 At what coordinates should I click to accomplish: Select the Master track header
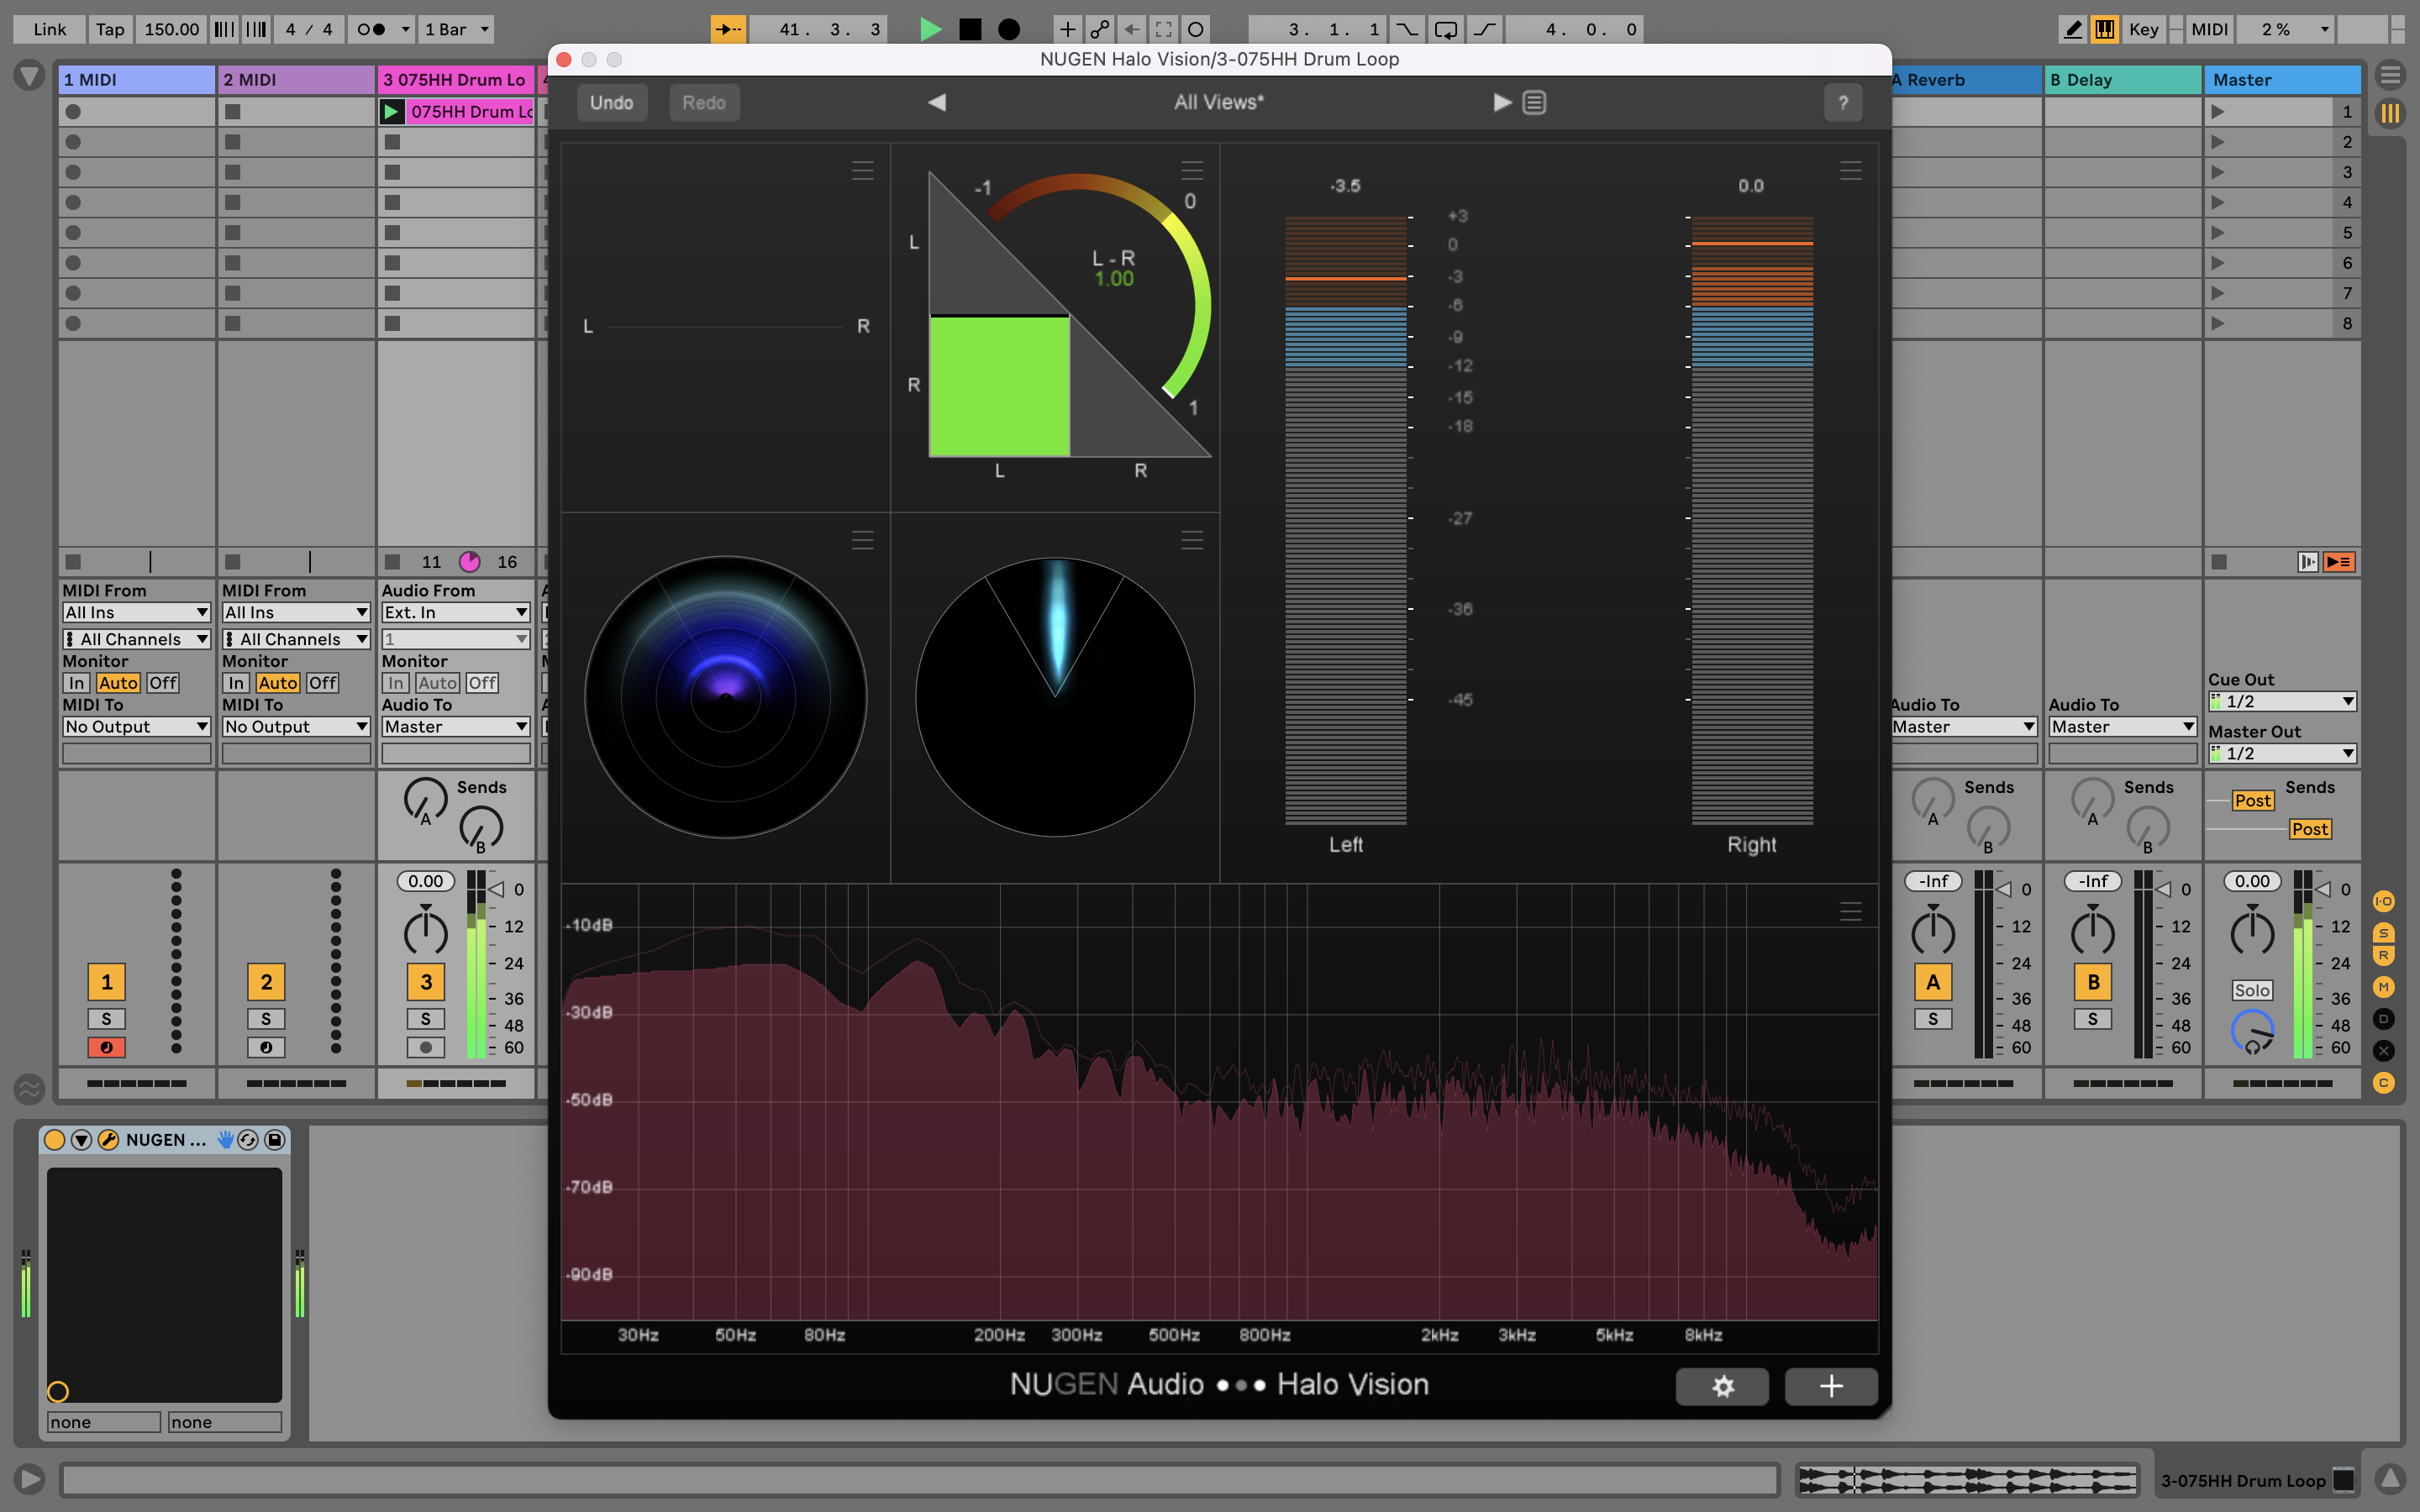click(x=2281, y=80)
